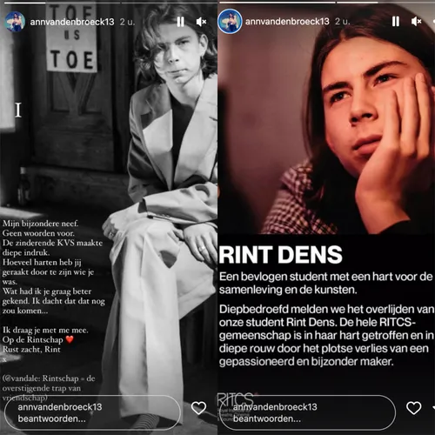Unmute sound on the right story
The width and height of the screenshot is (435, 435).
coord(417,21)
